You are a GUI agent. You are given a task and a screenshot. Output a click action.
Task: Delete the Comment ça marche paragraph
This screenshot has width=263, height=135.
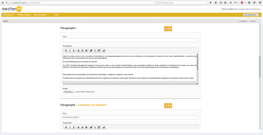click(166, 106)
